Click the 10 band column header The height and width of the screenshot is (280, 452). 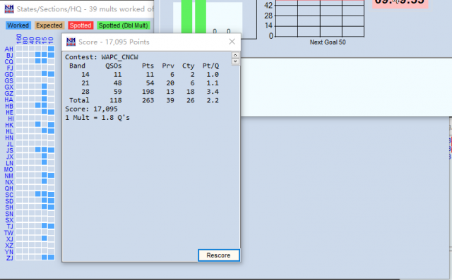click(x=51, y=40)
